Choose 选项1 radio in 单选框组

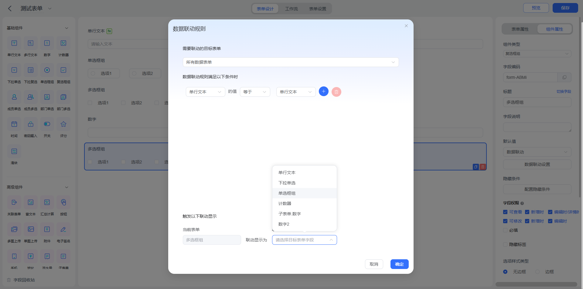[x=93, y=73]
